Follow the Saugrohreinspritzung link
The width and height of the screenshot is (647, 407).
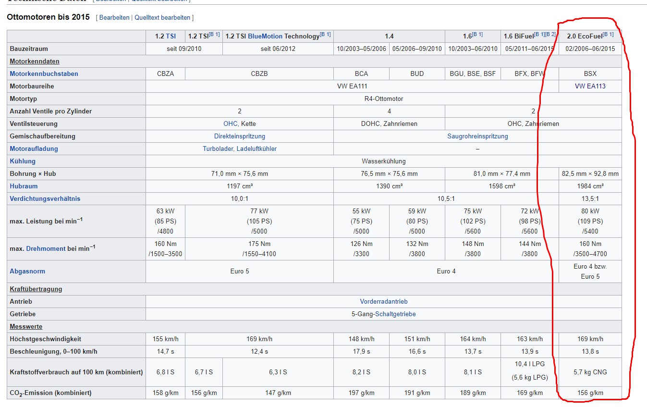coord(477,136)
